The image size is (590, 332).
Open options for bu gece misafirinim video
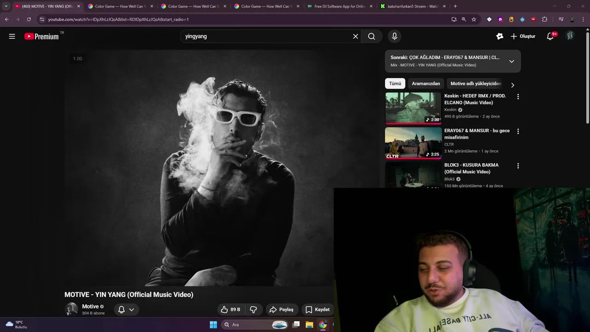tap(518, 131)
